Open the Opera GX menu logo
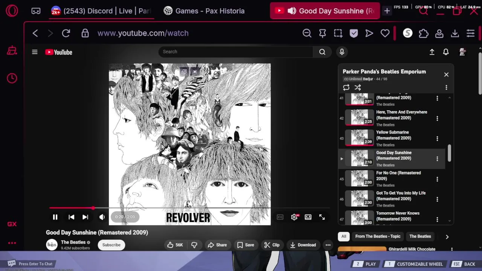Image resolution: width=482 pixels, height=271 pixels. click(x=12, y=11)
